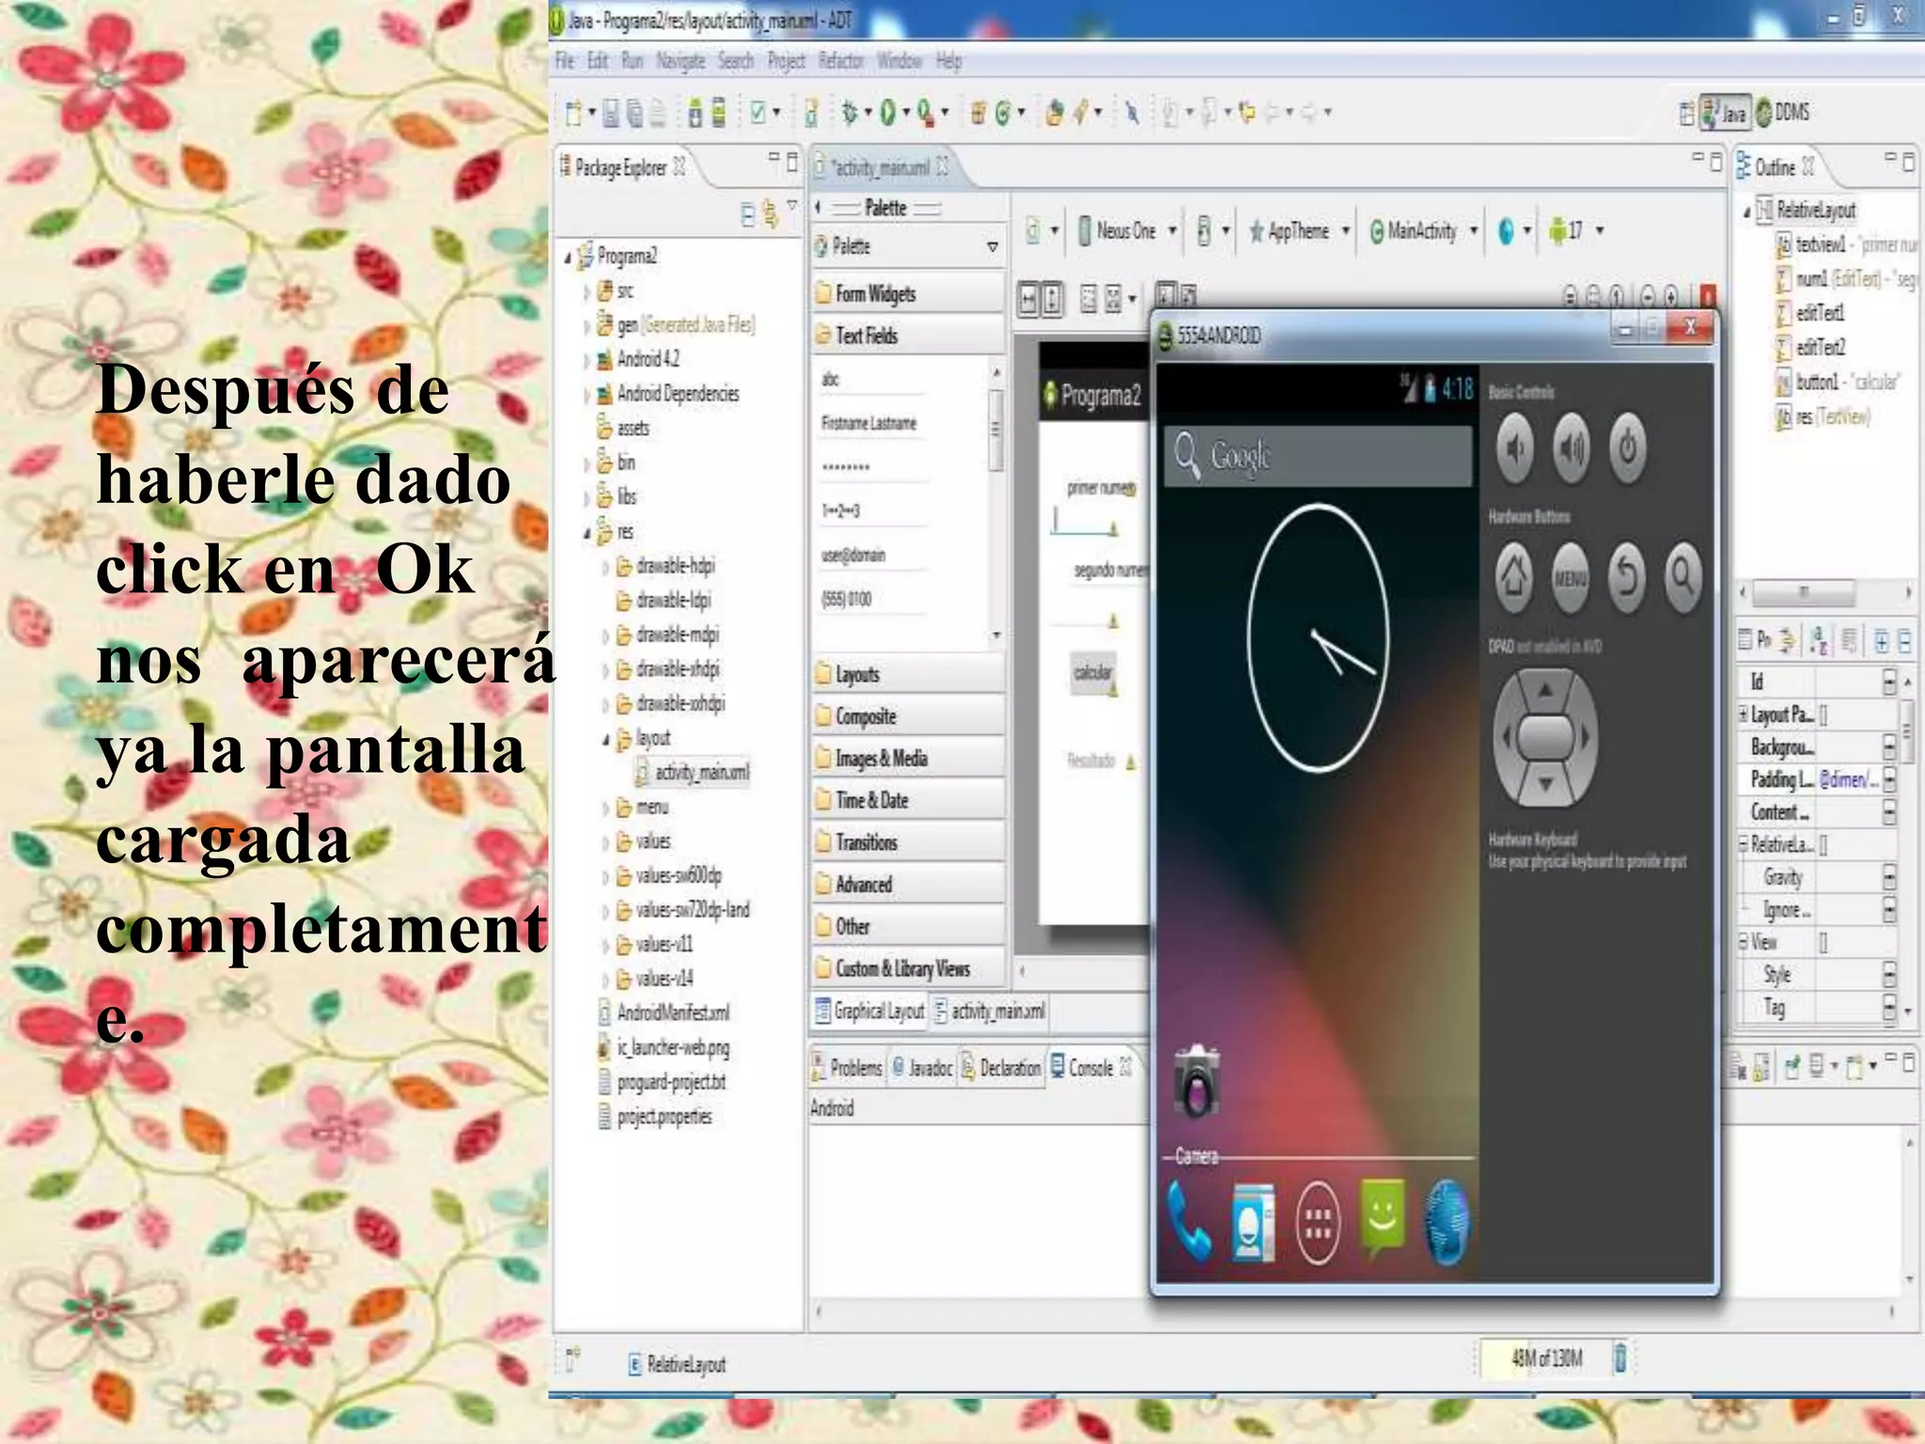Switch to the Problems tab
The image size is (1925, 1444).
pyautogui.click(x=854, y=1068)
